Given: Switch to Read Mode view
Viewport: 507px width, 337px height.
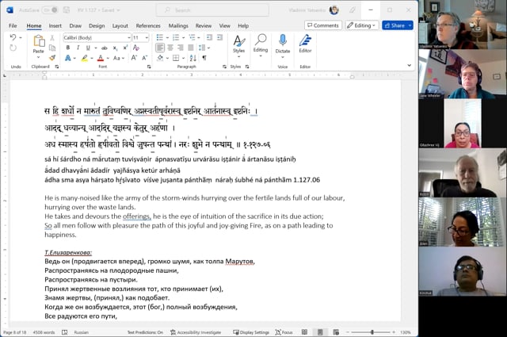Looking at the screenshot, I should coord(304,332).
